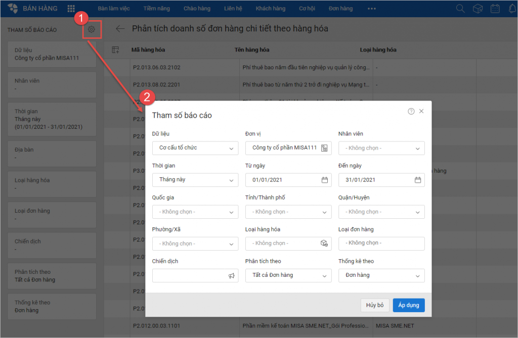Viewport: 518px width, 338px height.
Task: Click the product code P2.013.08.02.2201
Action: pyautogui.click(x=157, y=84)
